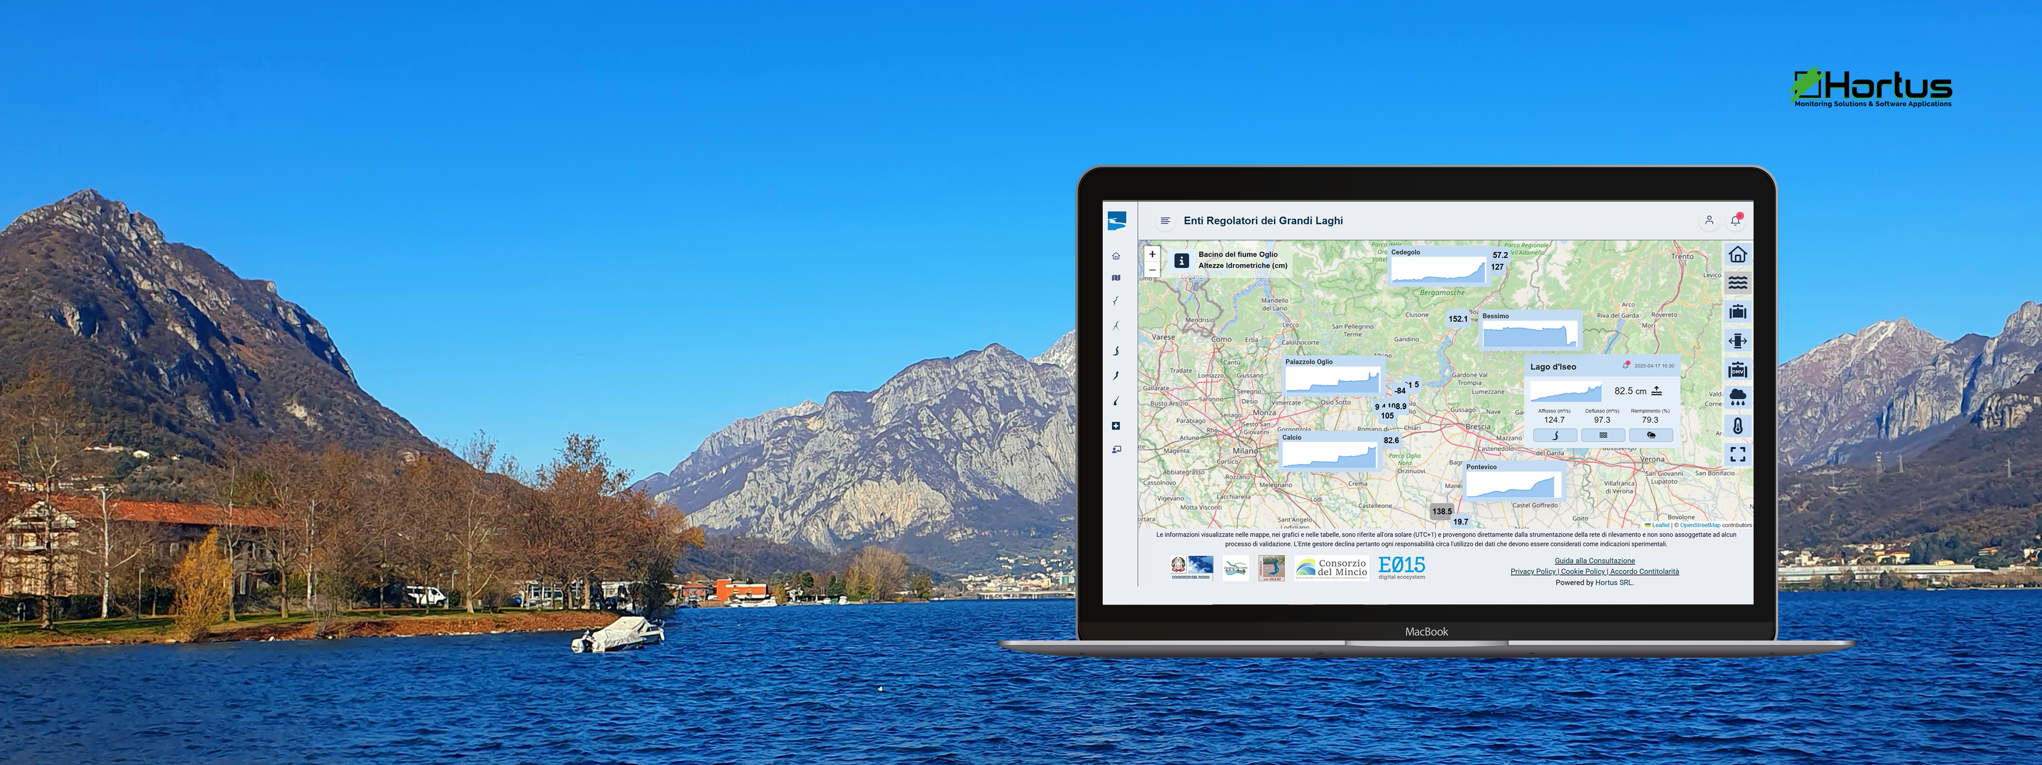2042x765 pixels.
Task: Open the map icon in the left sidebar
Action: point(1116,278)
